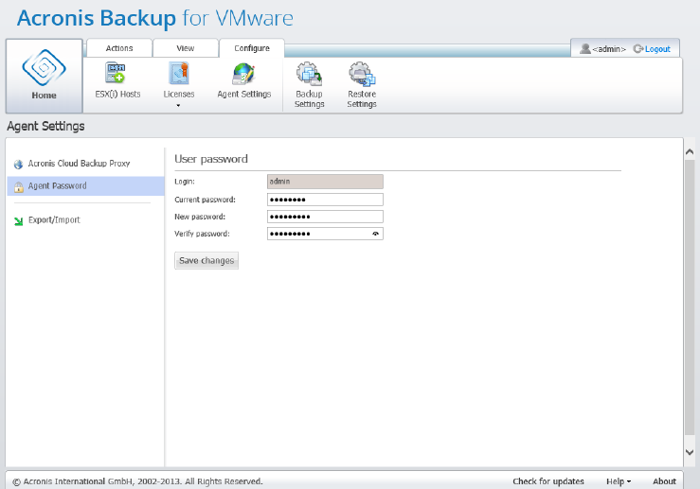700x489 pixels.
Task: Switch to the View tab
Action: 186,48
